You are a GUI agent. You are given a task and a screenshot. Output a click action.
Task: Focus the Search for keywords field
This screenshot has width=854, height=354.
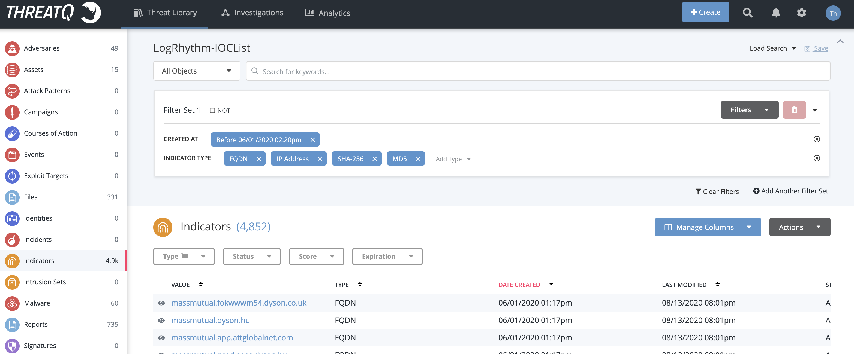[x=538, y=71]
